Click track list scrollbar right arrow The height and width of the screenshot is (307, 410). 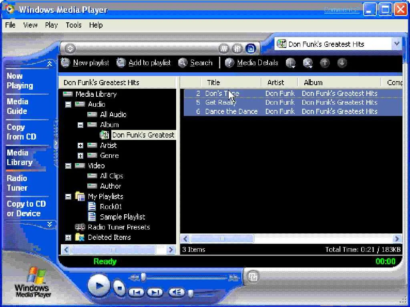pyautogui.click(x=397, y=239)
